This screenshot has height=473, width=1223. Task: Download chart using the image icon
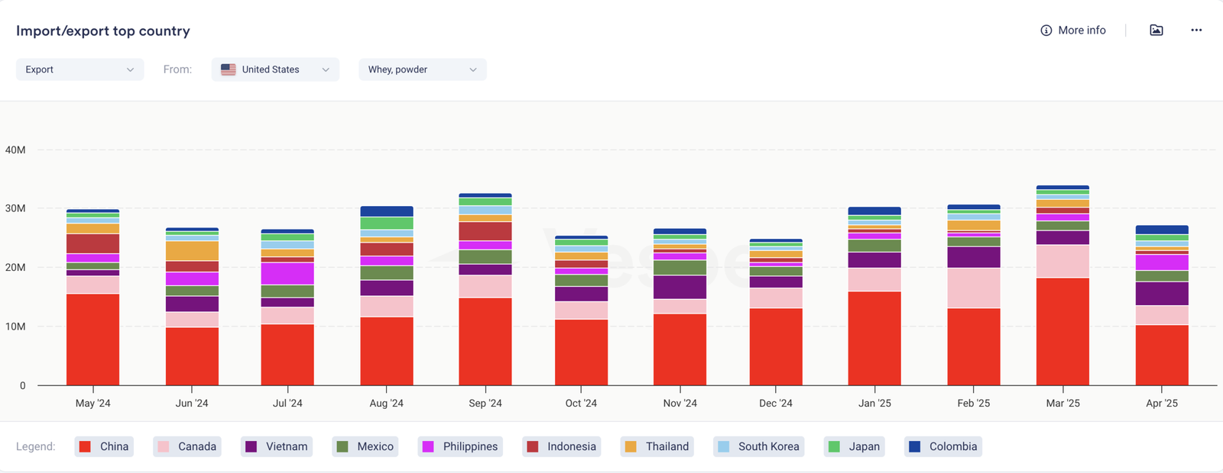point(1156,31)
